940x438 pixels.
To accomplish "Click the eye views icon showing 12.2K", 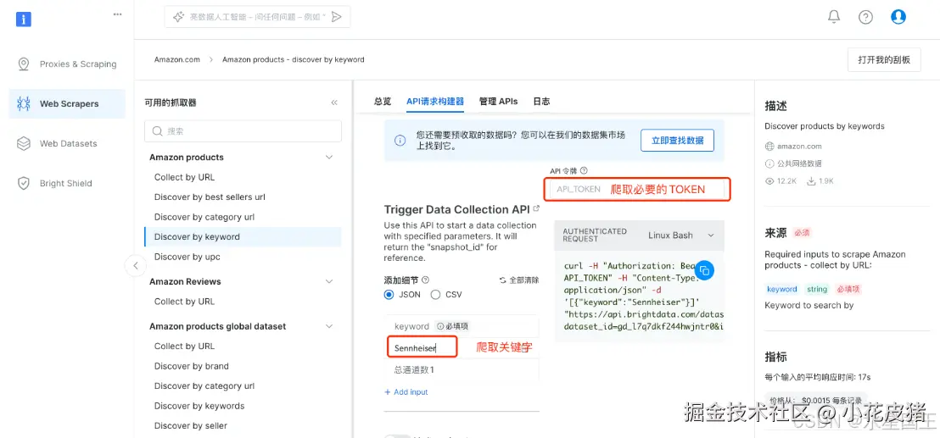I will (770, 180).
